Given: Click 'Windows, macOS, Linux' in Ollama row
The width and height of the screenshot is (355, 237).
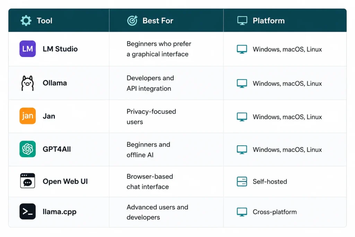Looking at the screenshot, I should 287,83.
